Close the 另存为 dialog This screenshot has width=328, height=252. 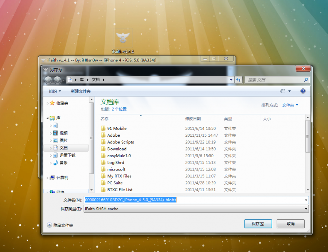point(303,68)
